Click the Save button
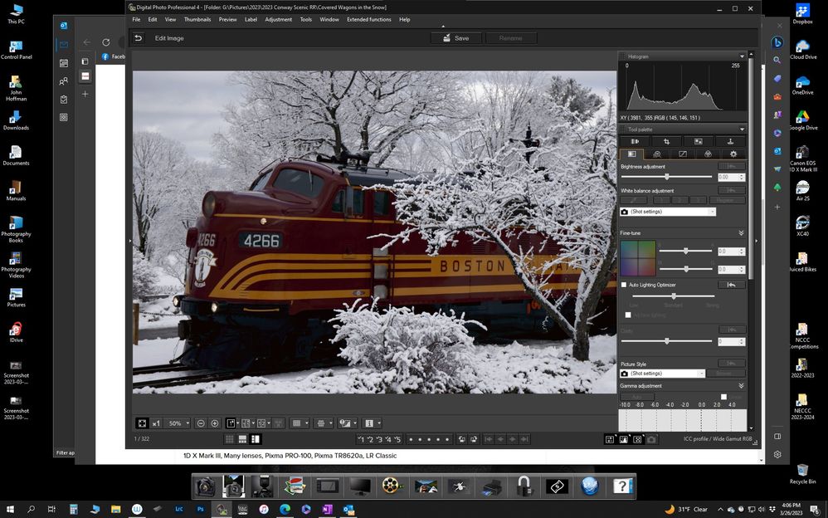828x518 pixels. (455, 38)
